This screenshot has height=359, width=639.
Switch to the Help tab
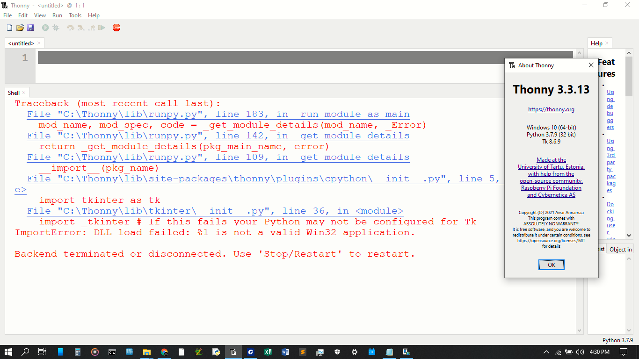pos(597,43)
